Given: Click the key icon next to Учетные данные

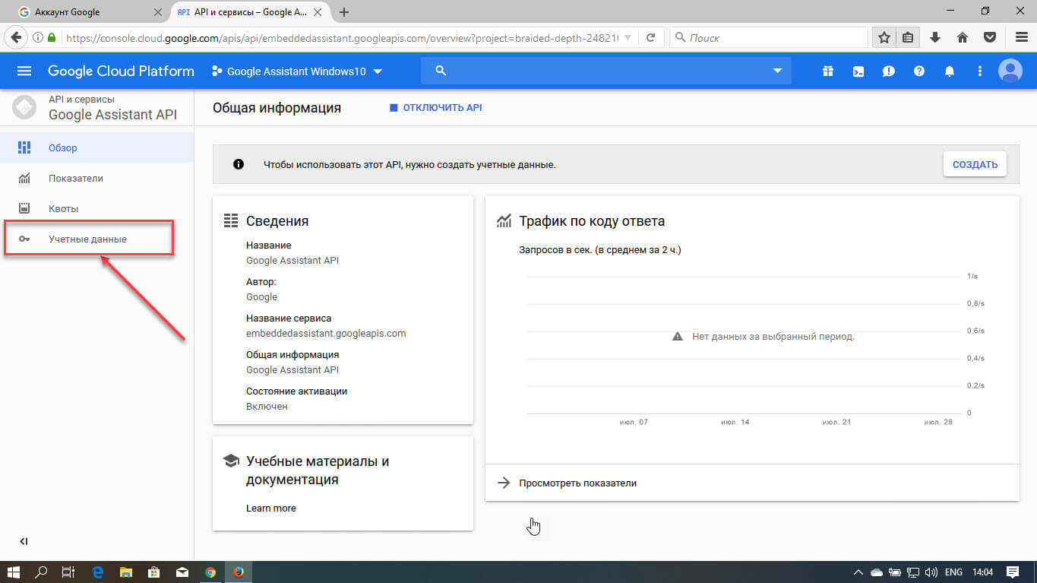Looking at the screenshot, I should point(24,239).
